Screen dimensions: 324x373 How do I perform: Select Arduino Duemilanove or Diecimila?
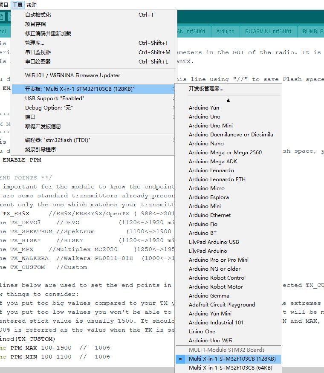[229, 135]
